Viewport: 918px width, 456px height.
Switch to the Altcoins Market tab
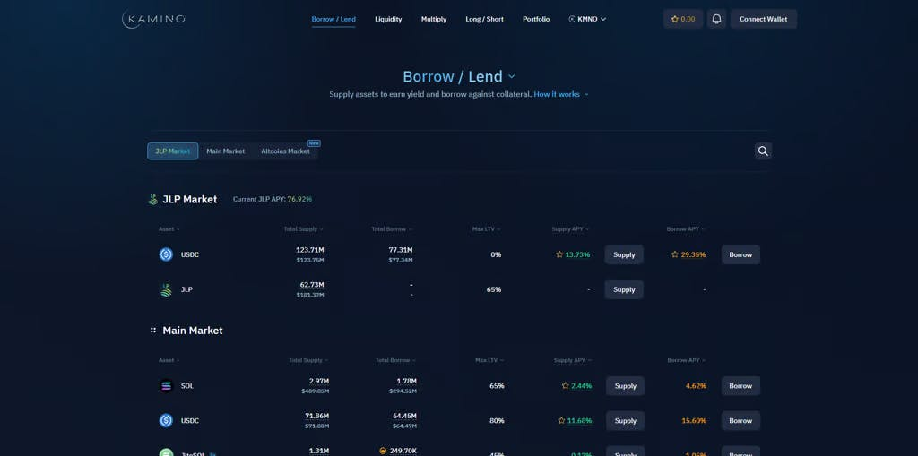[x=285, y=151]
